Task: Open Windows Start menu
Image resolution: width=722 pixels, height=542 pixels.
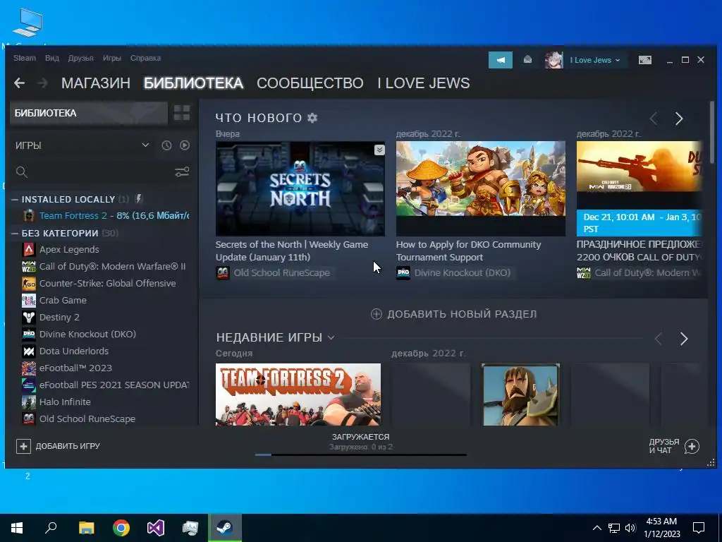Action: point(17,528)
